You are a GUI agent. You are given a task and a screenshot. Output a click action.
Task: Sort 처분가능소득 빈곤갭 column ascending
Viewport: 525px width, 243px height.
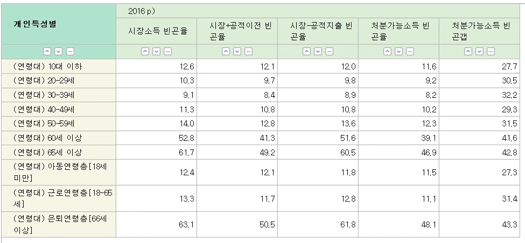pos(468,52)
